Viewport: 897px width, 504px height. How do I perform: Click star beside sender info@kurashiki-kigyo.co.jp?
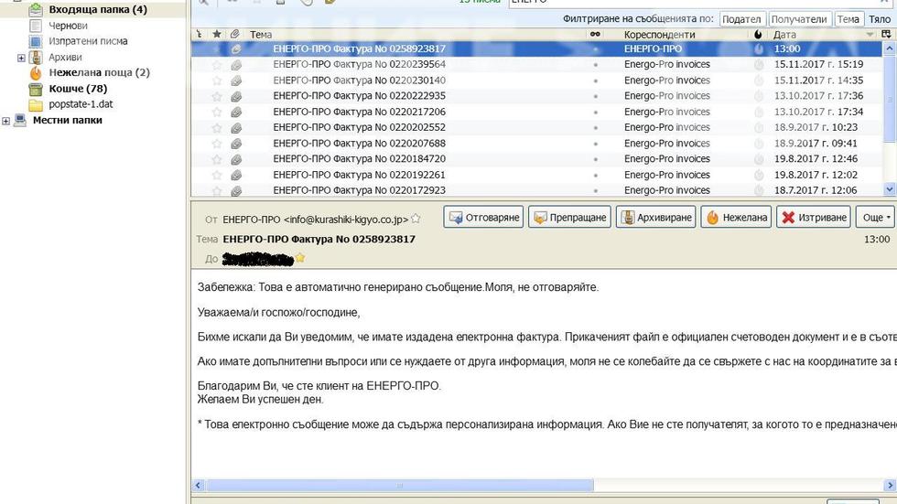pos(416,219)
